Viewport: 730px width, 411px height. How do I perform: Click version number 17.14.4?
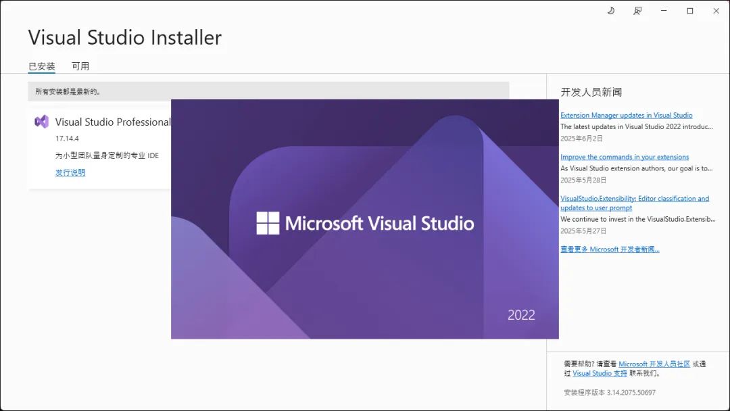(x=67, y=139)
